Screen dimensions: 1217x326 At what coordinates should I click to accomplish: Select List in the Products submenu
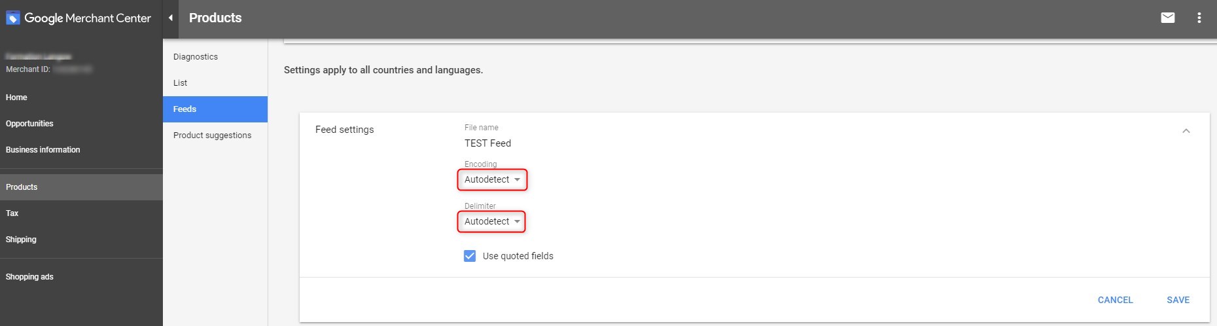click(181, 83)
